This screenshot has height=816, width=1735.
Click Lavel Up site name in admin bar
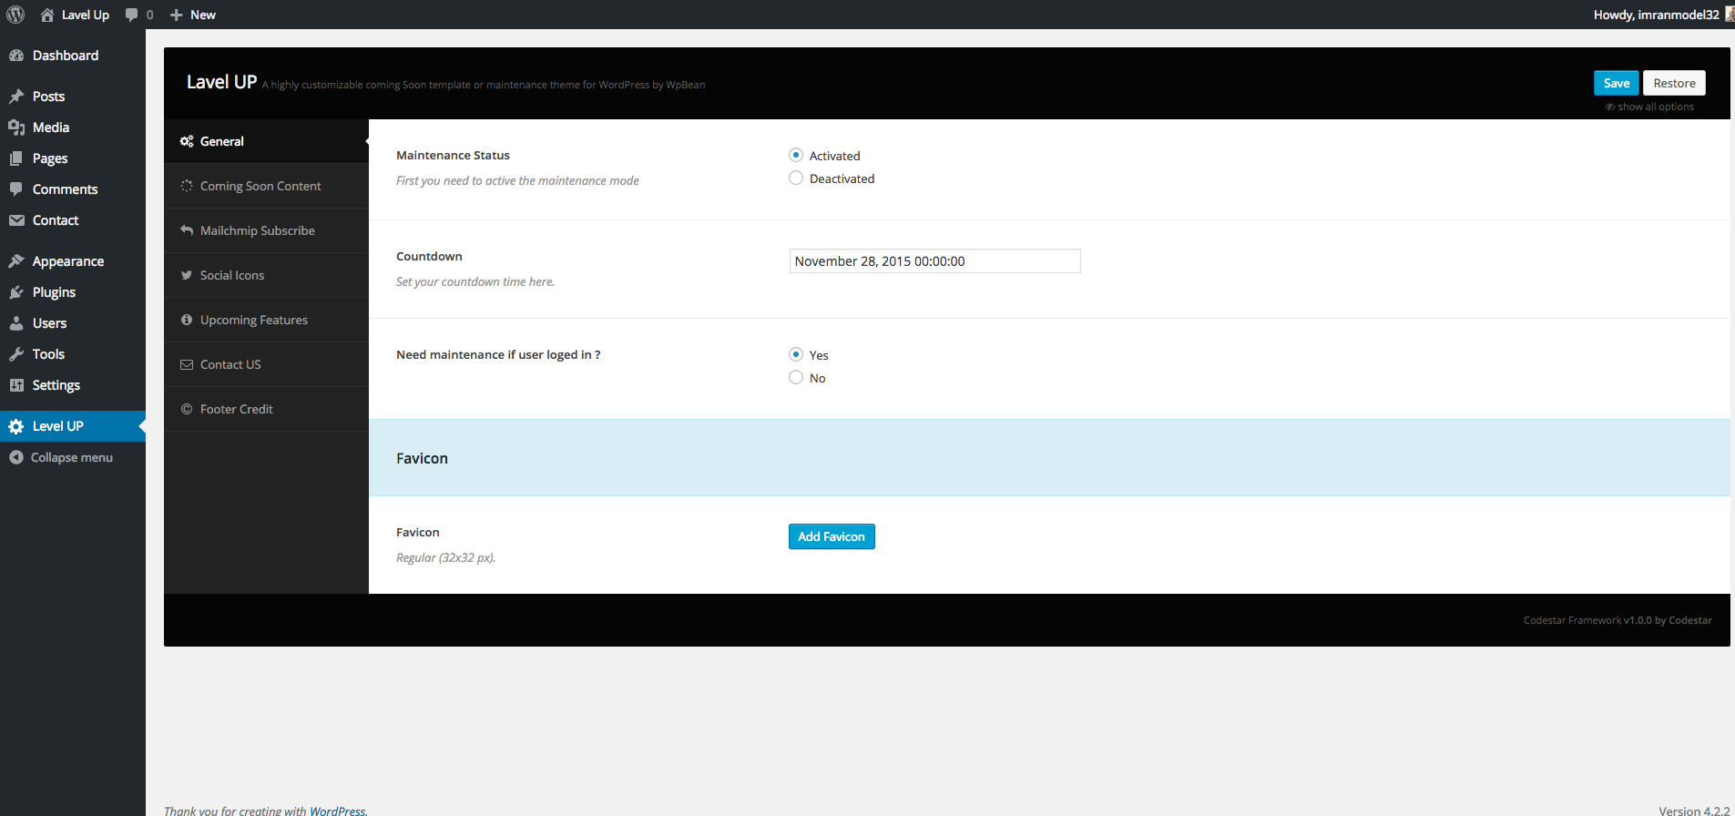(86, 15)
